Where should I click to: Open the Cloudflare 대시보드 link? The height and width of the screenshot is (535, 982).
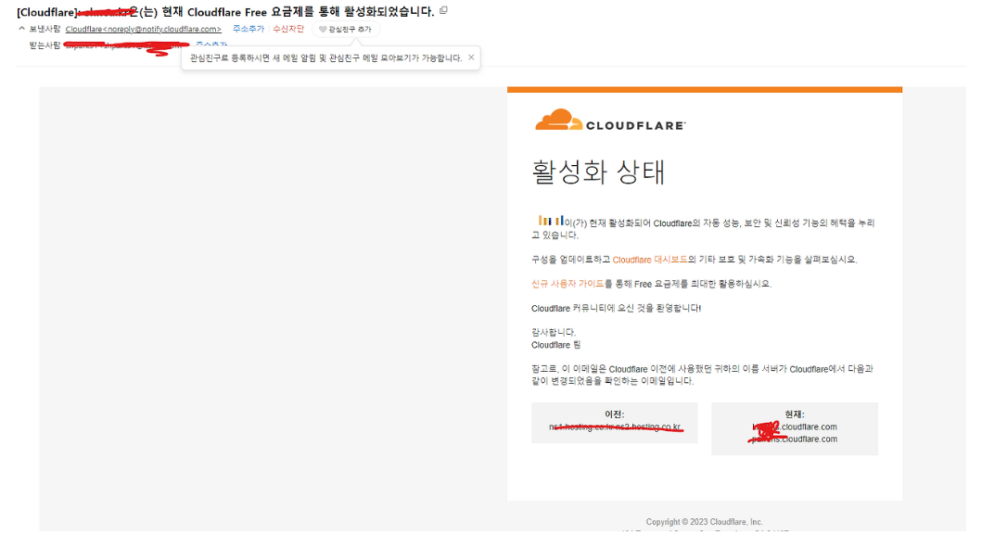point(650,260)
